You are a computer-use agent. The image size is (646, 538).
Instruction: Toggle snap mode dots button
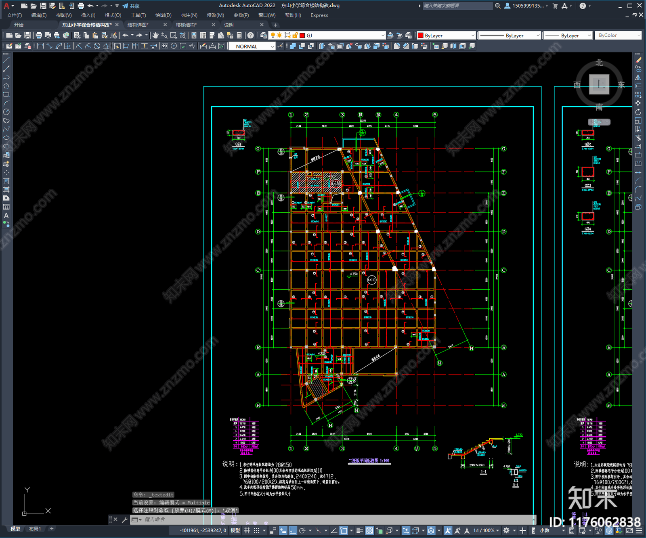(x=256, y=530)
